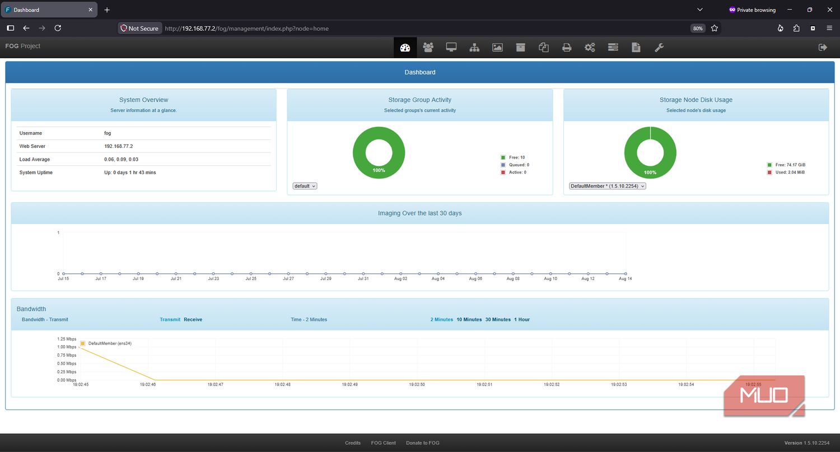Click the Not Secure site info button

pos(140,28)
